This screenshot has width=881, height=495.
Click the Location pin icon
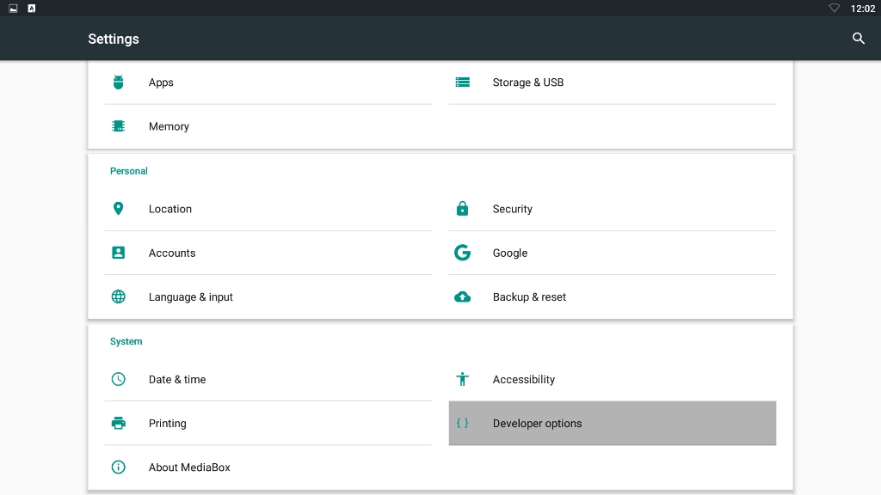click(x=119, y=209)
